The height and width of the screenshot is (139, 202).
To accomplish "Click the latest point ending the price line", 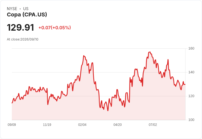I will [185, 84].
